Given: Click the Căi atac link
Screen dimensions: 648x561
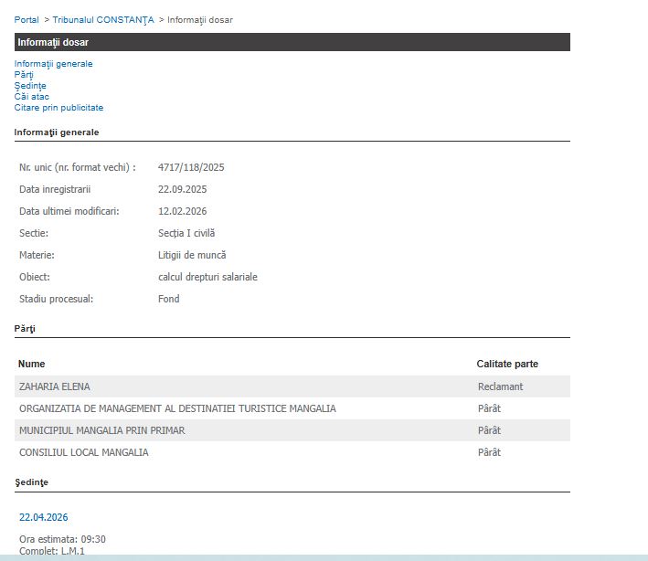Looking at the screenshot, I should [31, 97].
